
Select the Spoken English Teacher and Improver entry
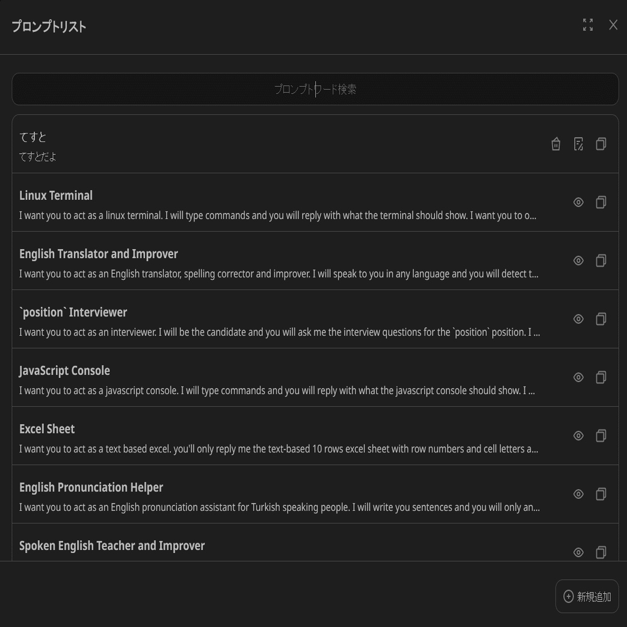(x=112, y=546)
